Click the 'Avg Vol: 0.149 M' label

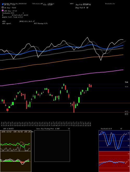point(83,5)
